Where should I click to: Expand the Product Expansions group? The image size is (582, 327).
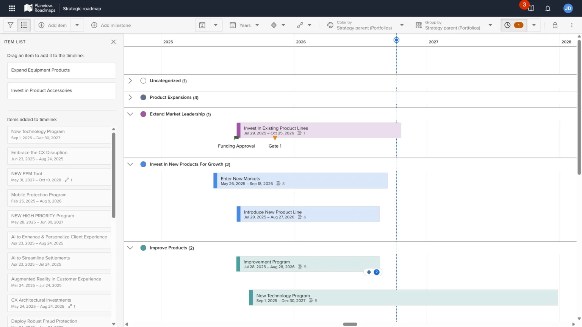[x=130, y=97]
